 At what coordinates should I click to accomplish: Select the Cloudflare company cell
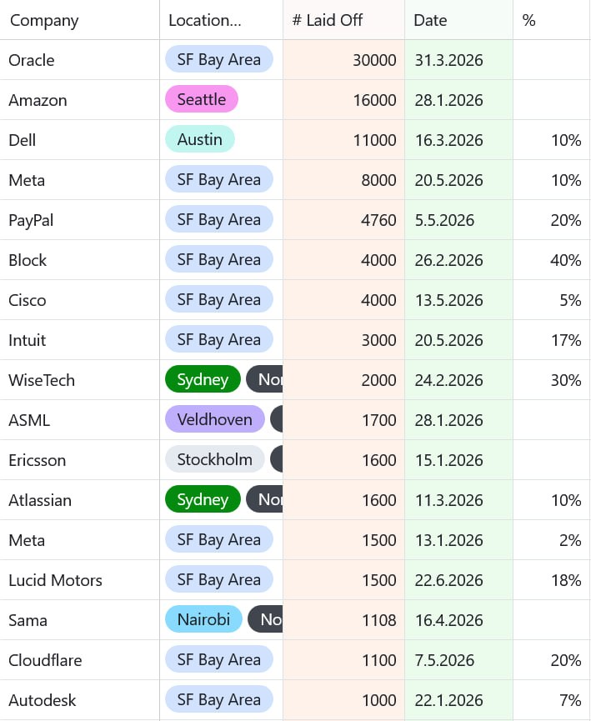tap(79, 660)
